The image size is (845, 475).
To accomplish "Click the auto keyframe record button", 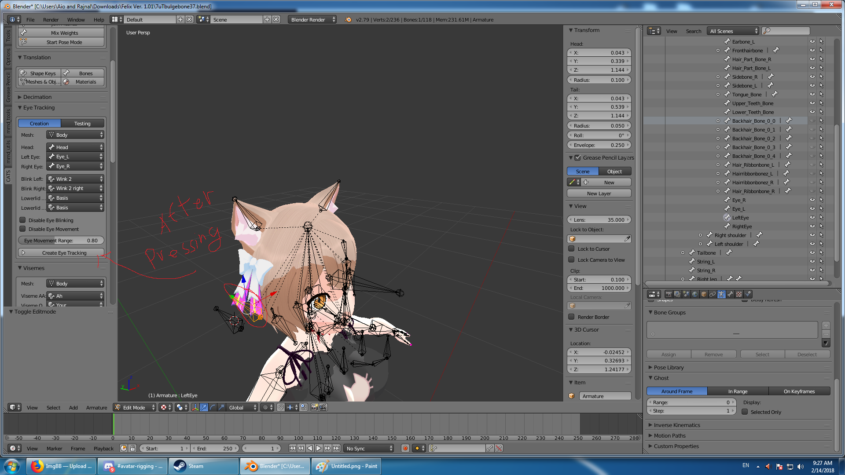I will click(405, 448).
